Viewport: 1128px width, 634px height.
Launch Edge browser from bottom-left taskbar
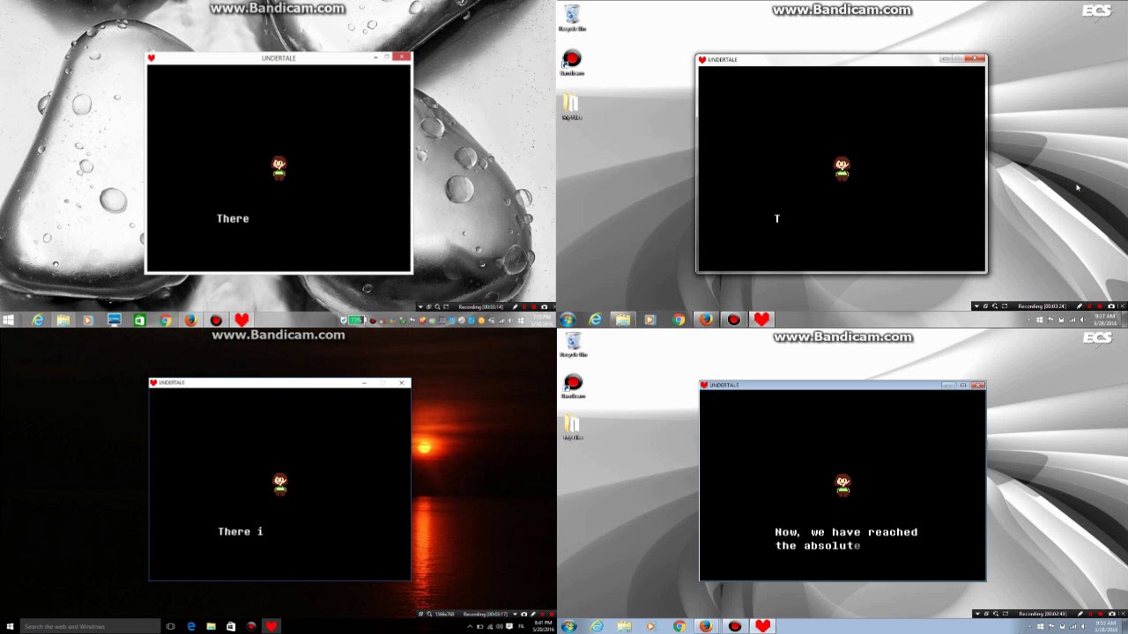pos(191,627)
